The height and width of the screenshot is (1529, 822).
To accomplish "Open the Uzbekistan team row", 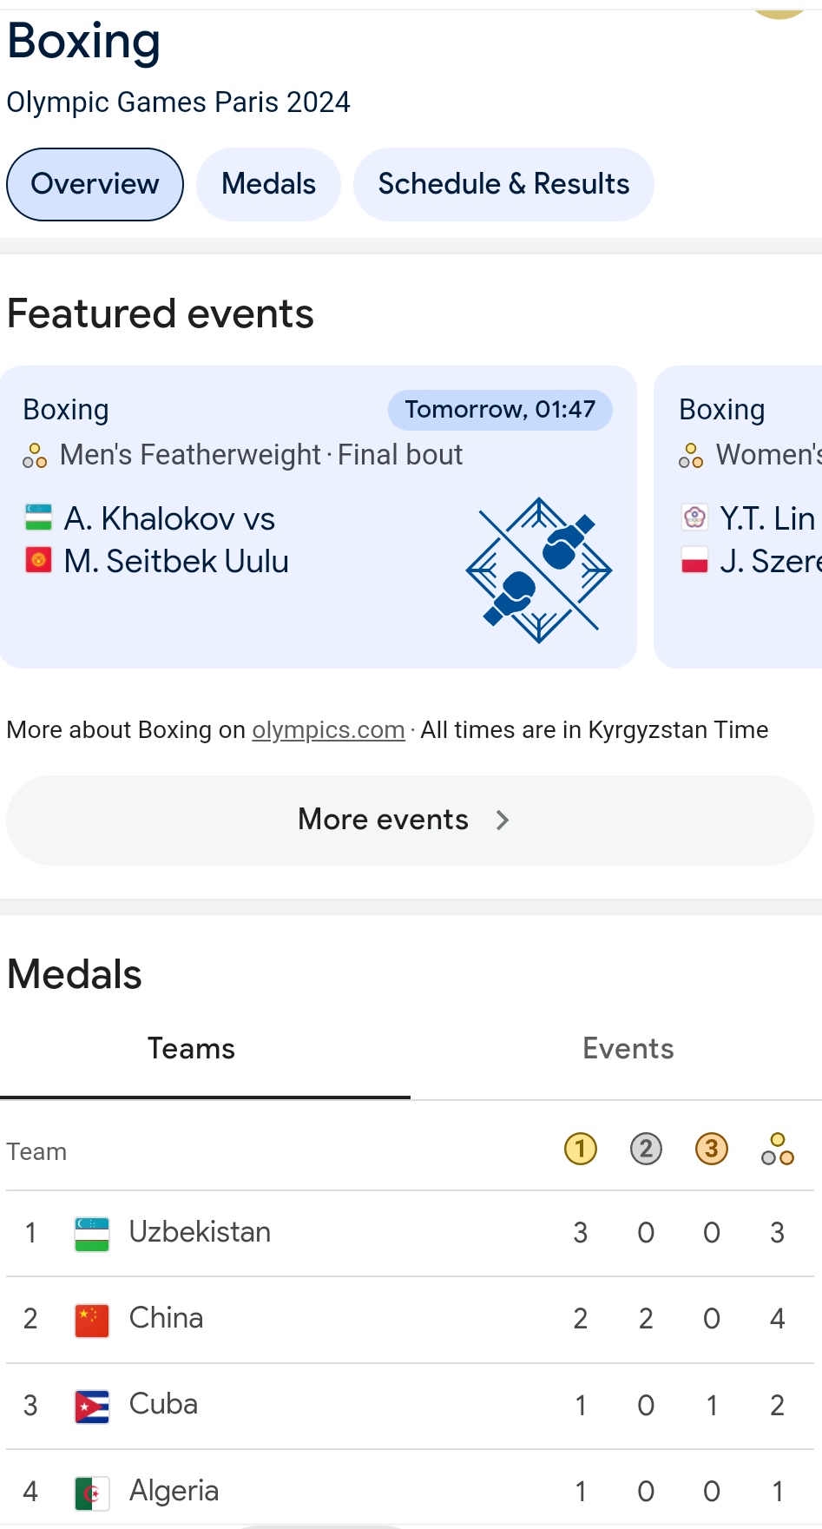I will [x=200, y=1233].
